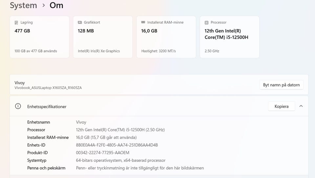Screen dimensions: 315x178
Task: Collapse the Enhetsspecifikationer section chevron
Action: [301, 106]
